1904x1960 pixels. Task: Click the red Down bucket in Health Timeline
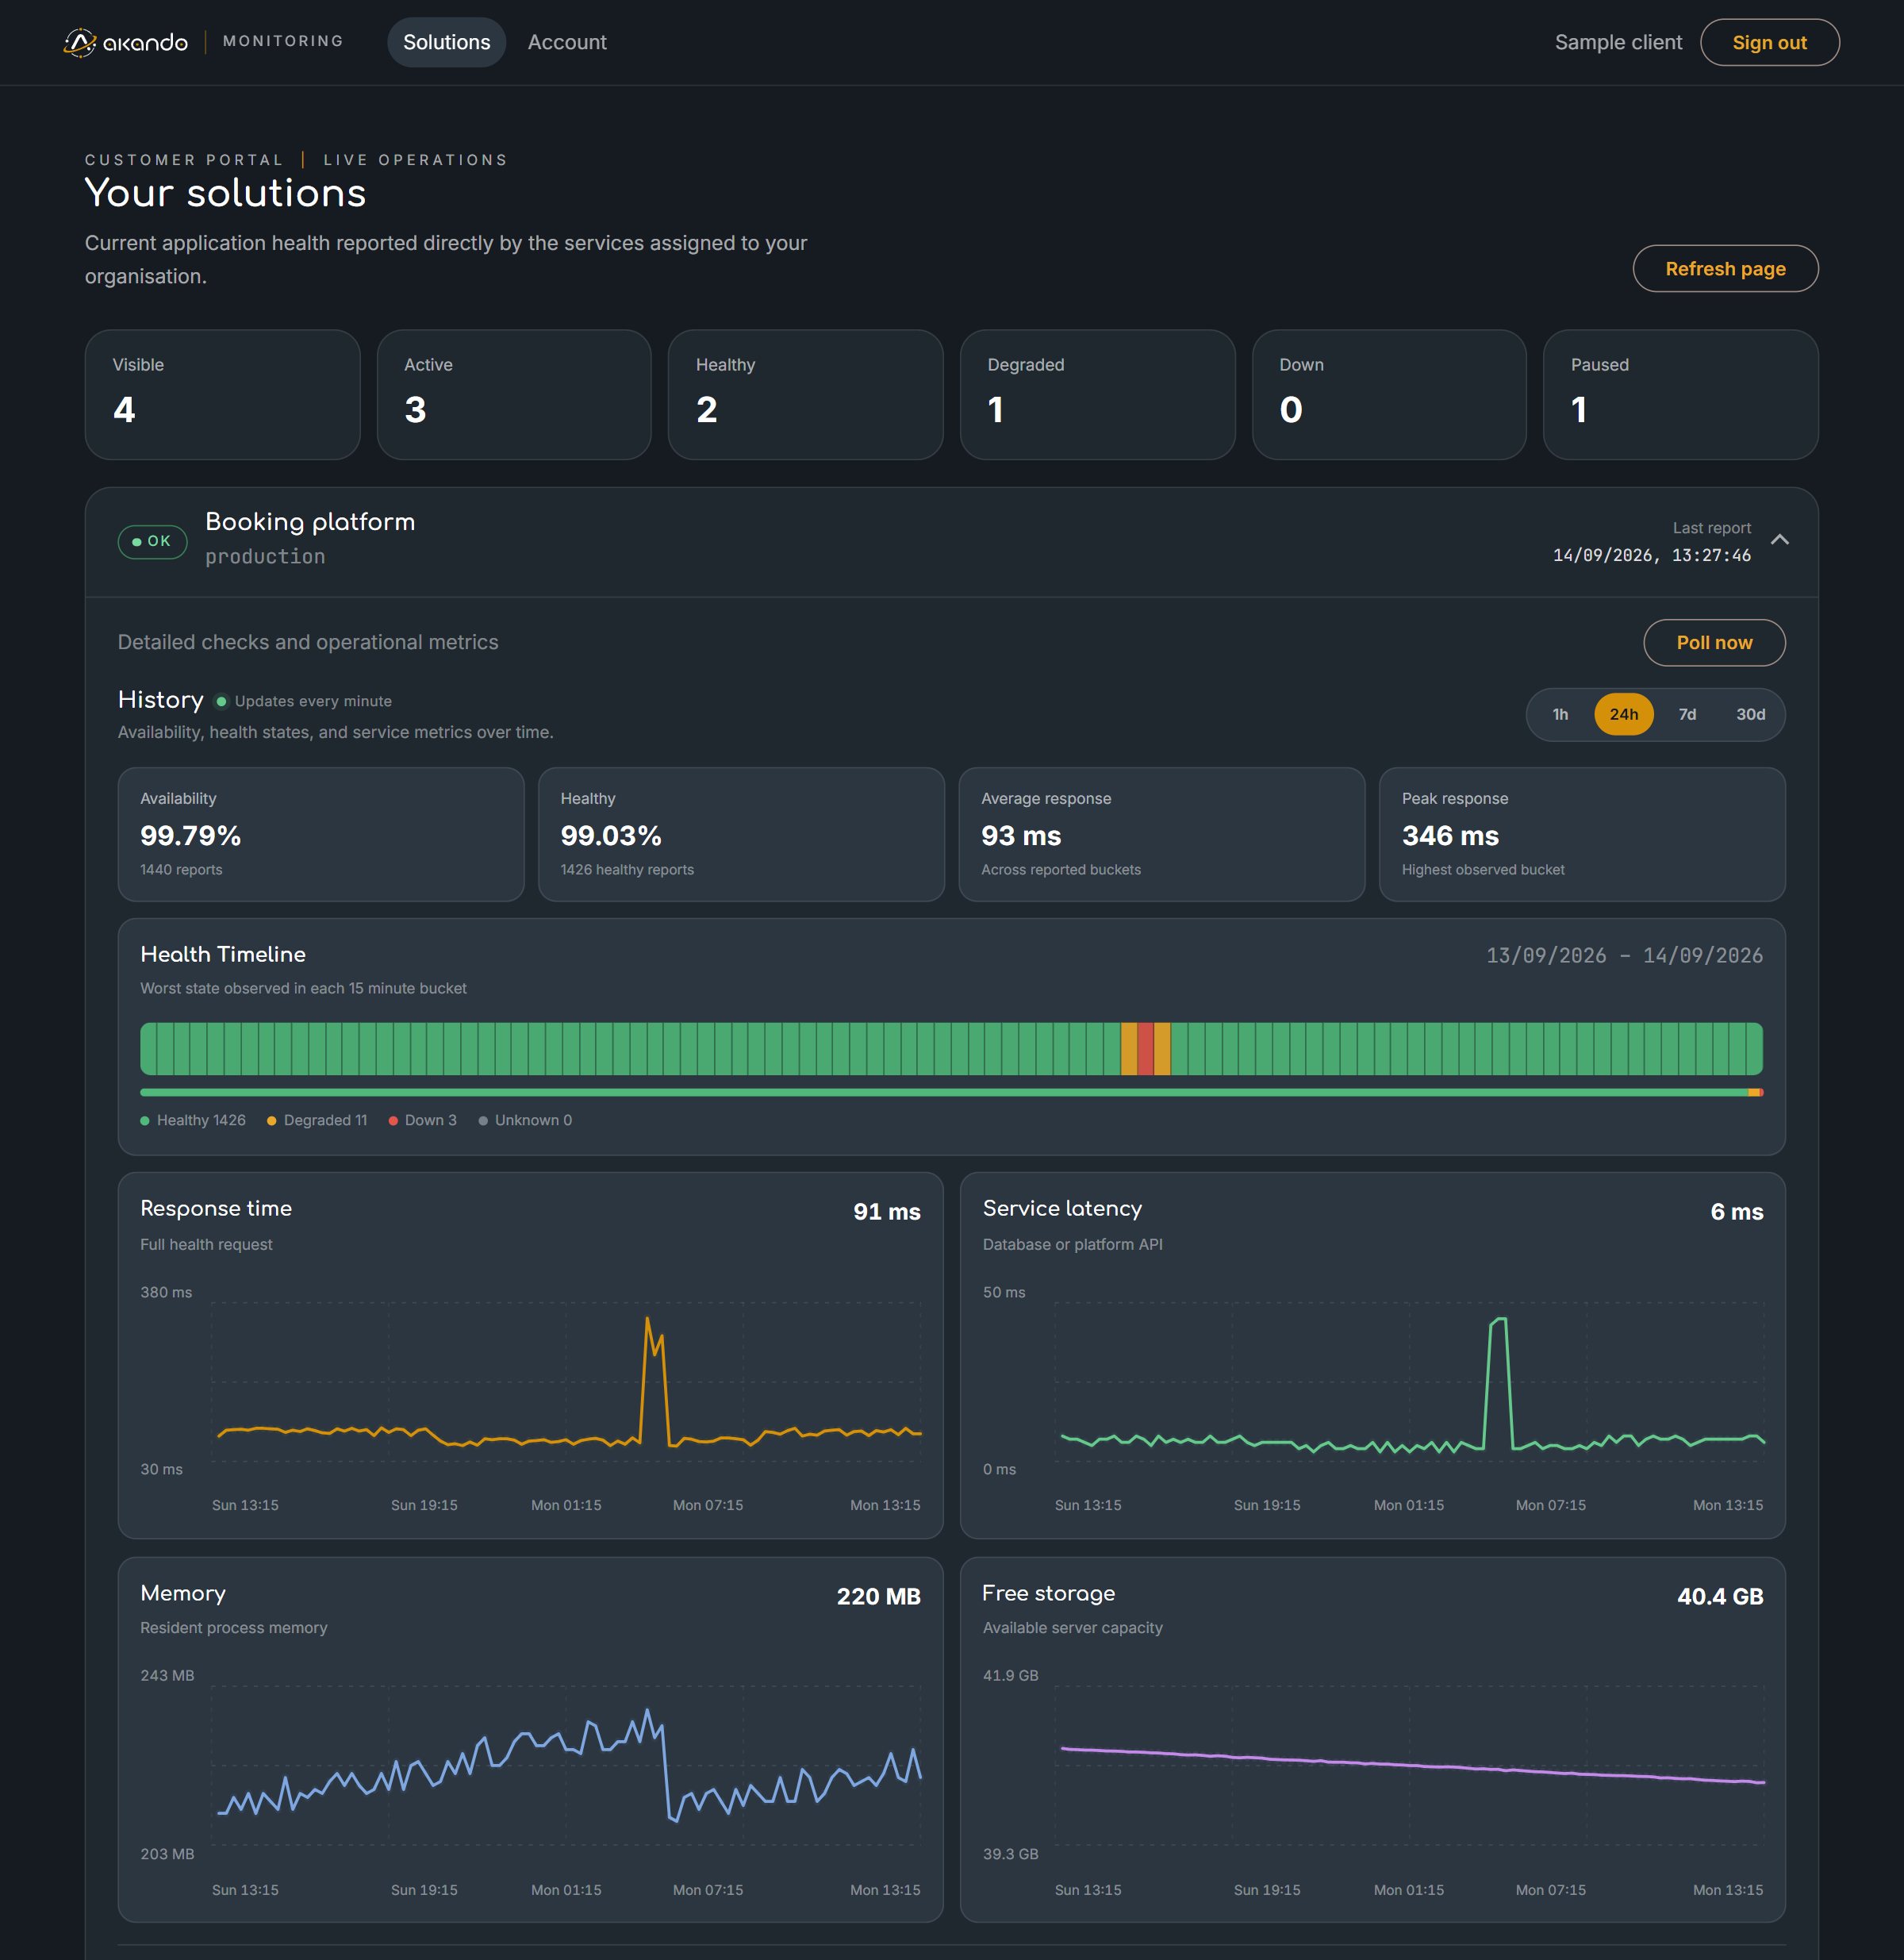(x=1145, y=1048)
